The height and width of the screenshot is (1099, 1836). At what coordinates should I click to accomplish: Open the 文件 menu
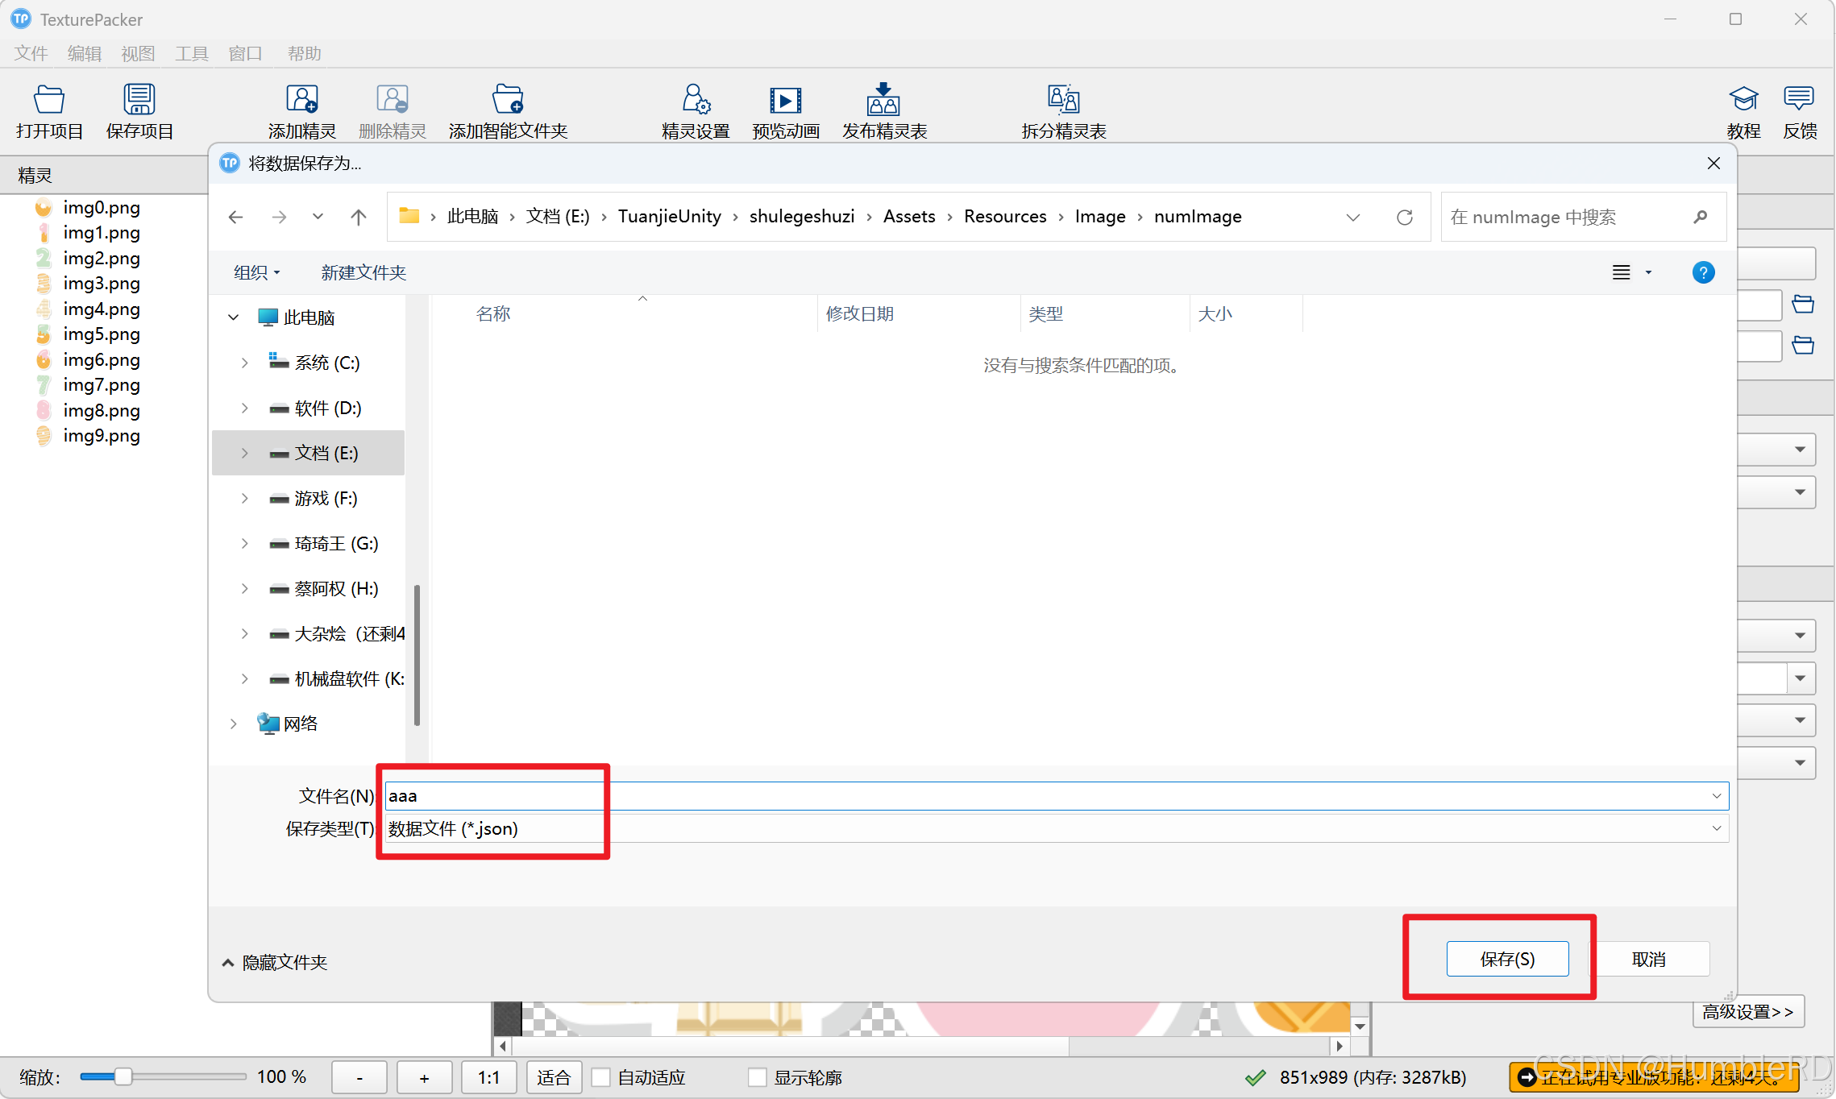tap(31, 53)
